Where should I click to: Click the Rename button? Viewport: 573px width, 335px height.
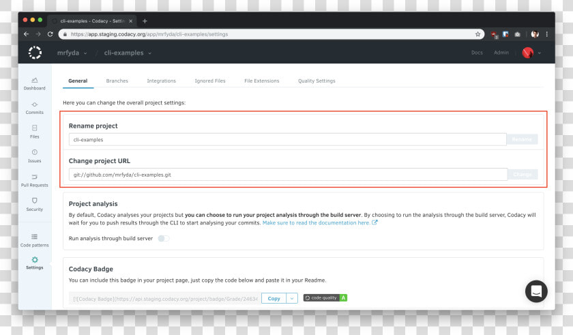(x=523, y=139)
